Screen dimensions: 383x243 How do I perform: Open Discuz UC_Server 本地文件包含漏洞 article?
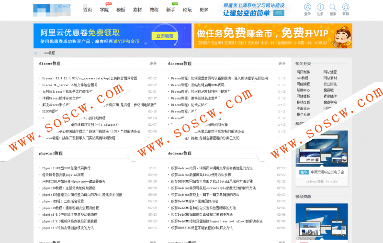[x=69, y=85]
